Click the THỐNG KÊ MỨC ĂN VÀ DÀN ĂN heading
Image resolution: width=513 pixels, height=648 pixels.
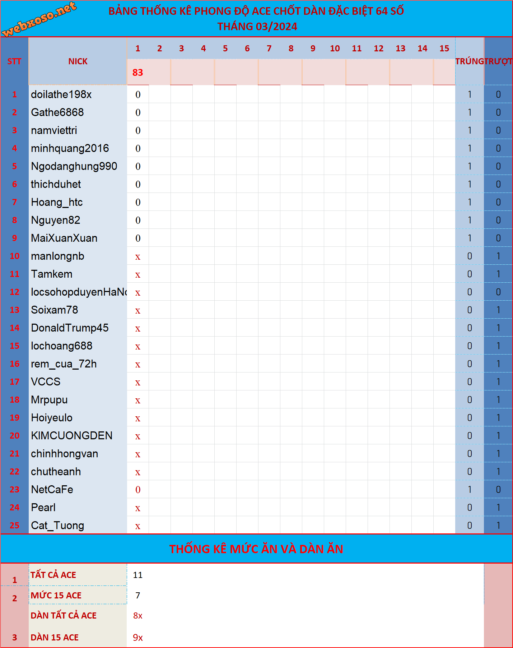point(256,549)
